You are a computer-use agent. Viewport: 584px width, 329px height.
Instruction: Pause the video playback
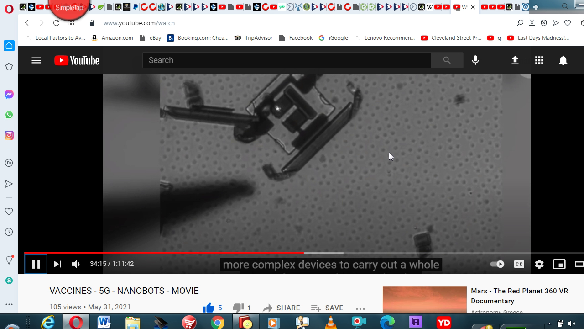pos(36,264)
